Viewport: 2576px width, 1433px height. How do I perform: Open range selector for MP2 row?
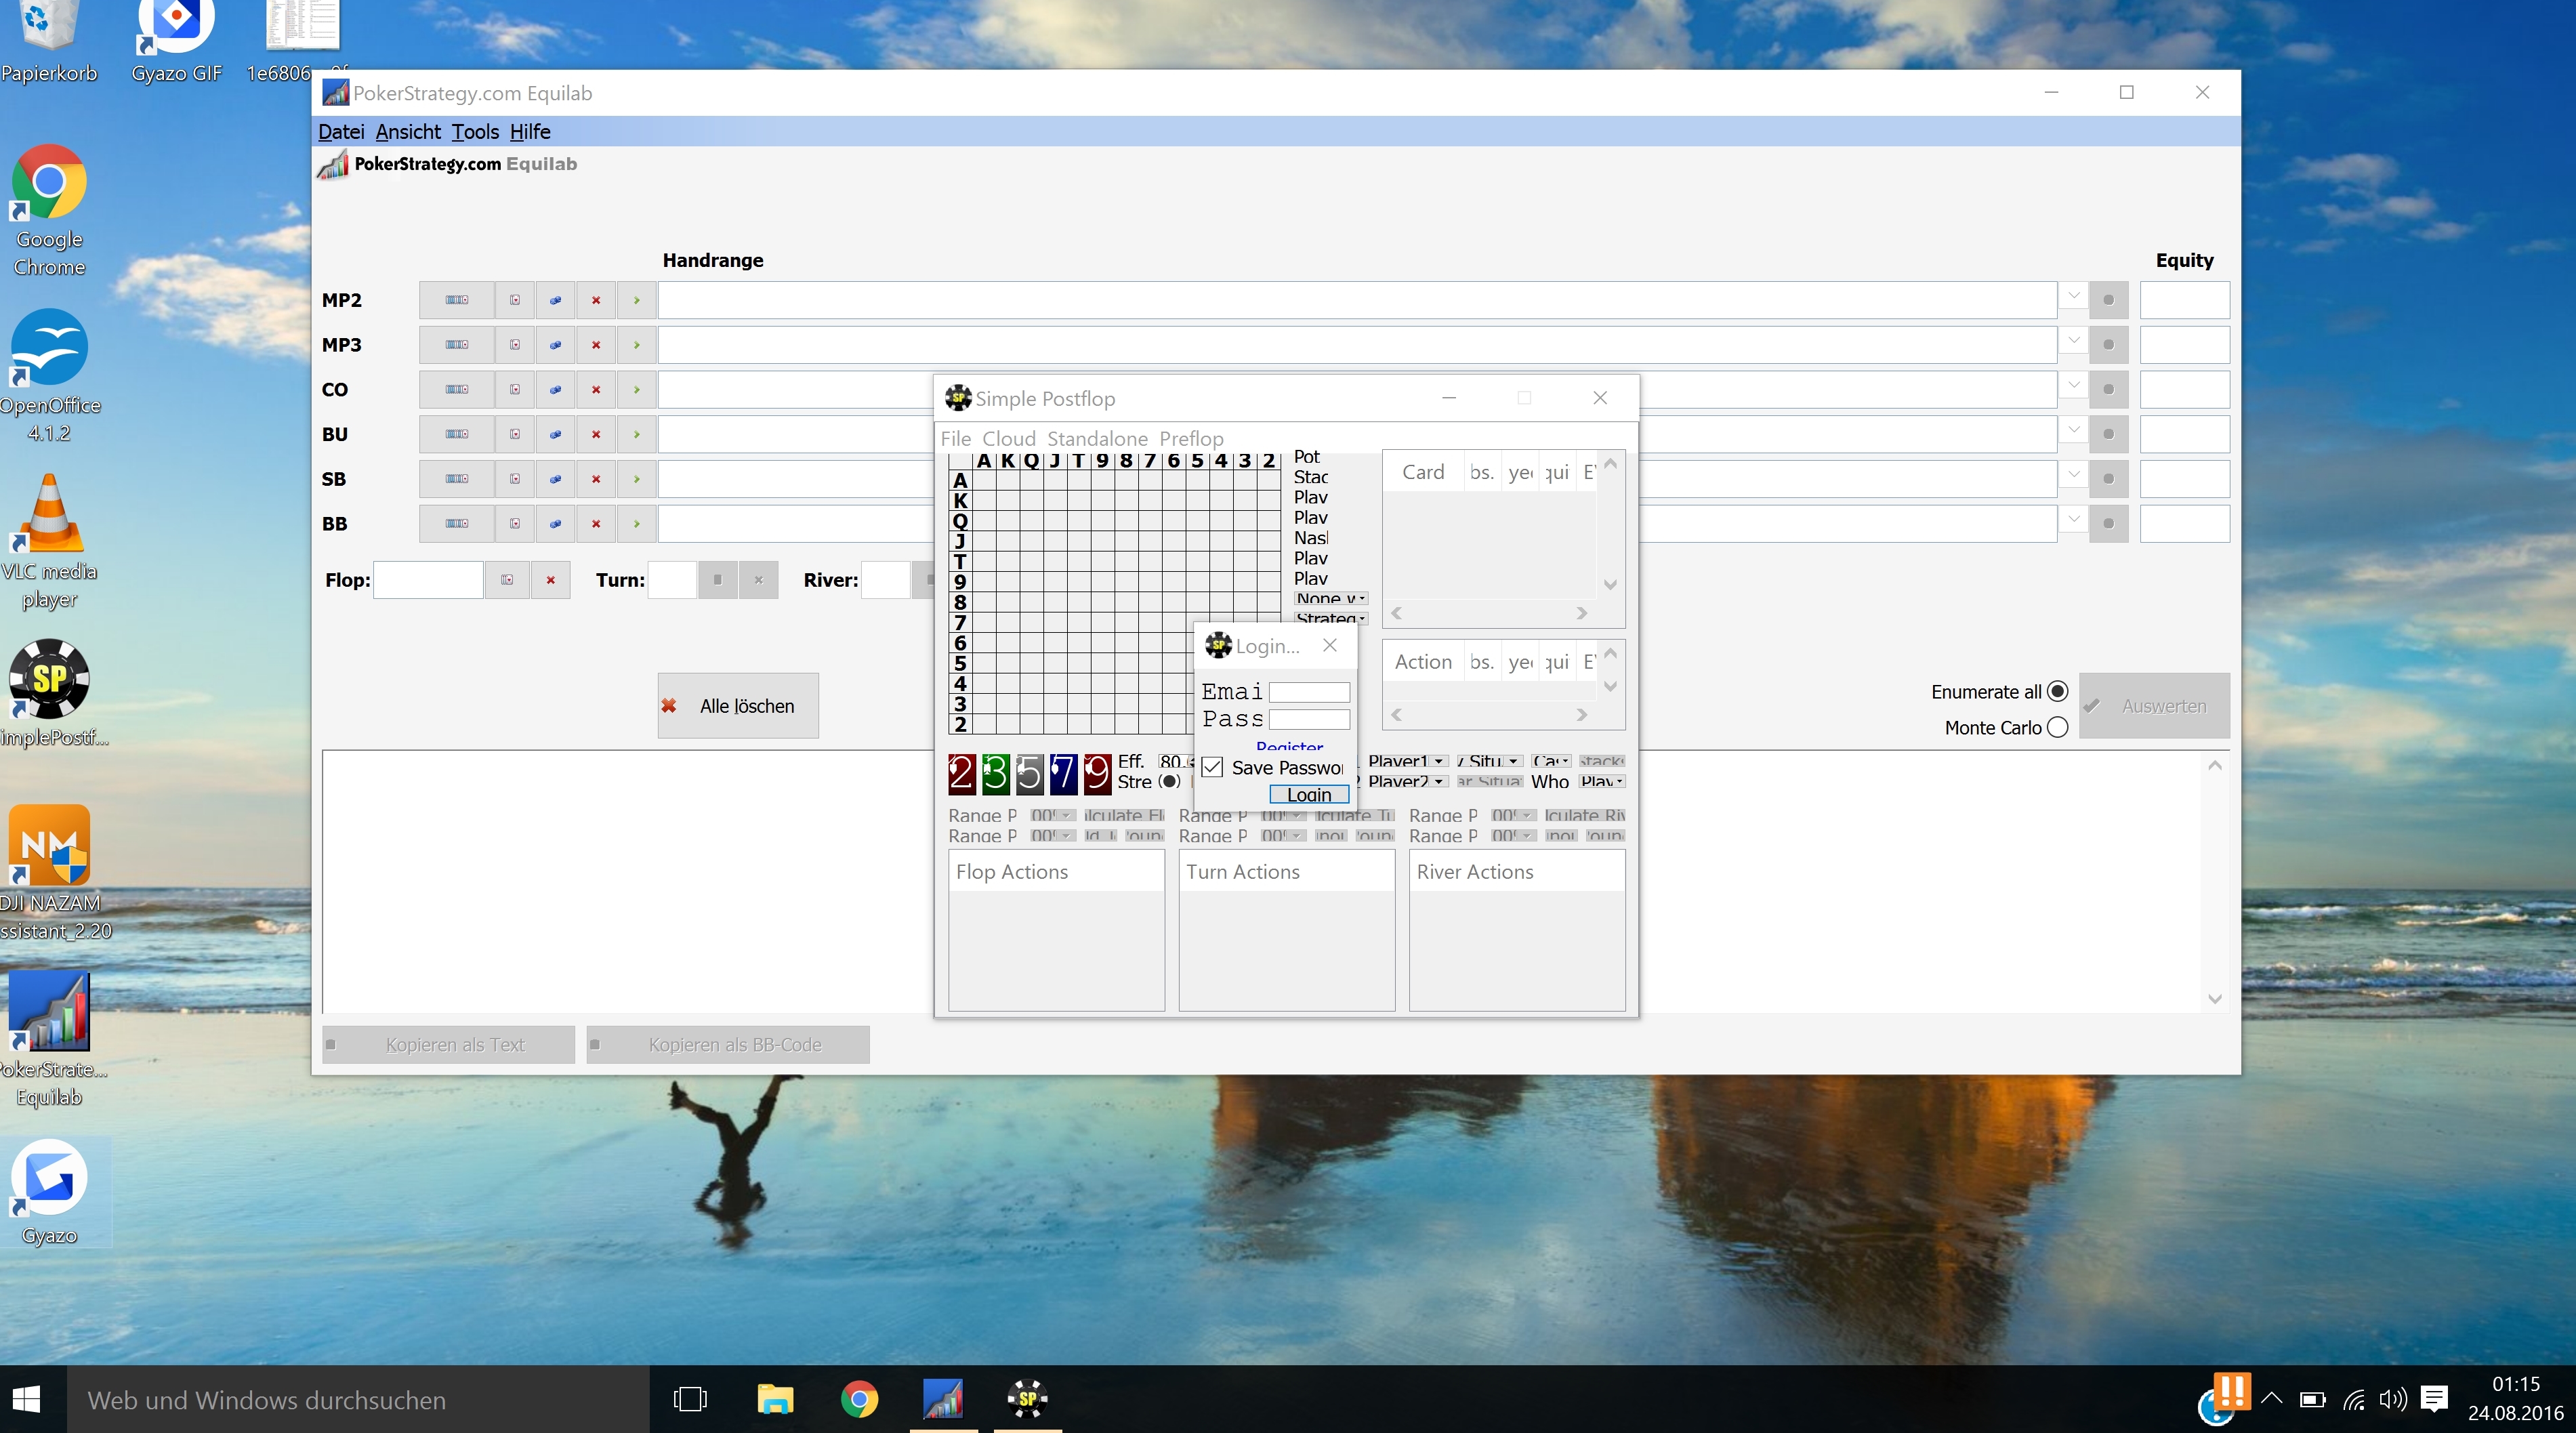pos(457,300)
